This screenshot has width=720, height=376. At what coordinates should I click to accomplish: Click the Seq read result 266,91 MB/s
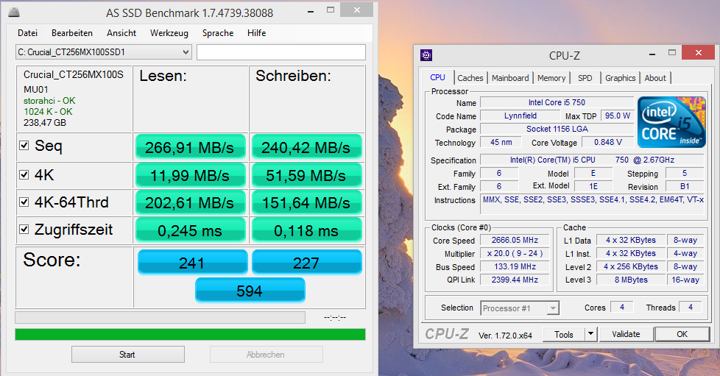(190, 147)
